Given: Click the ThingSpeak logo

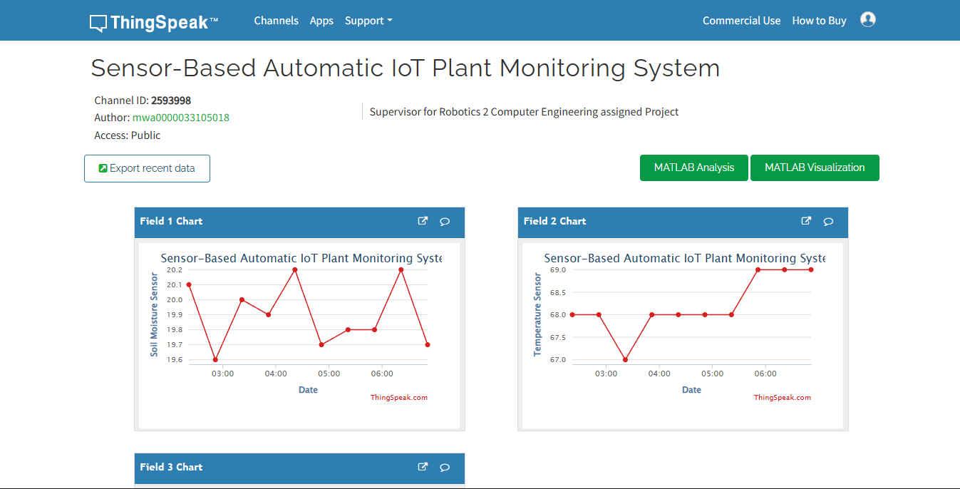Looking at the screenshot, I should coord(150,21).
